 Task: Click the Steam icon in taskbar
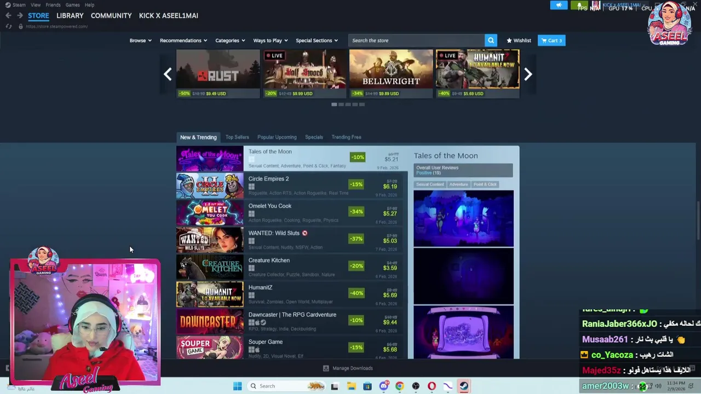point(464,386)
